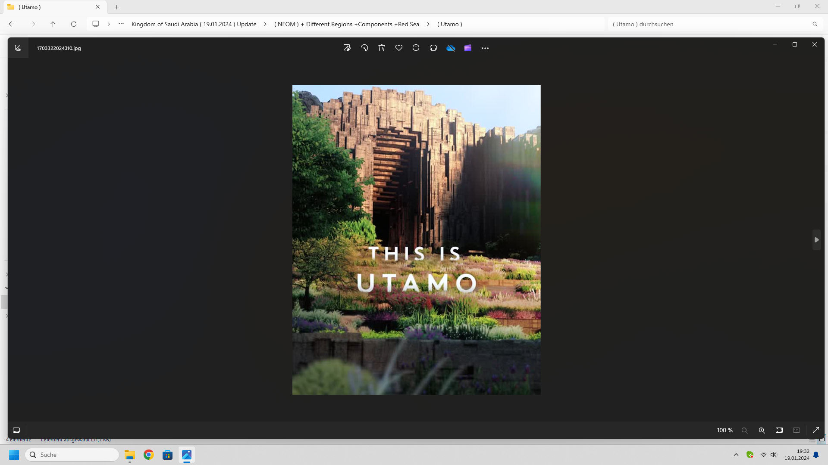
Task: Open File Explorer from the taskbar
Action: pyautogui.click(x=130, y=455)
